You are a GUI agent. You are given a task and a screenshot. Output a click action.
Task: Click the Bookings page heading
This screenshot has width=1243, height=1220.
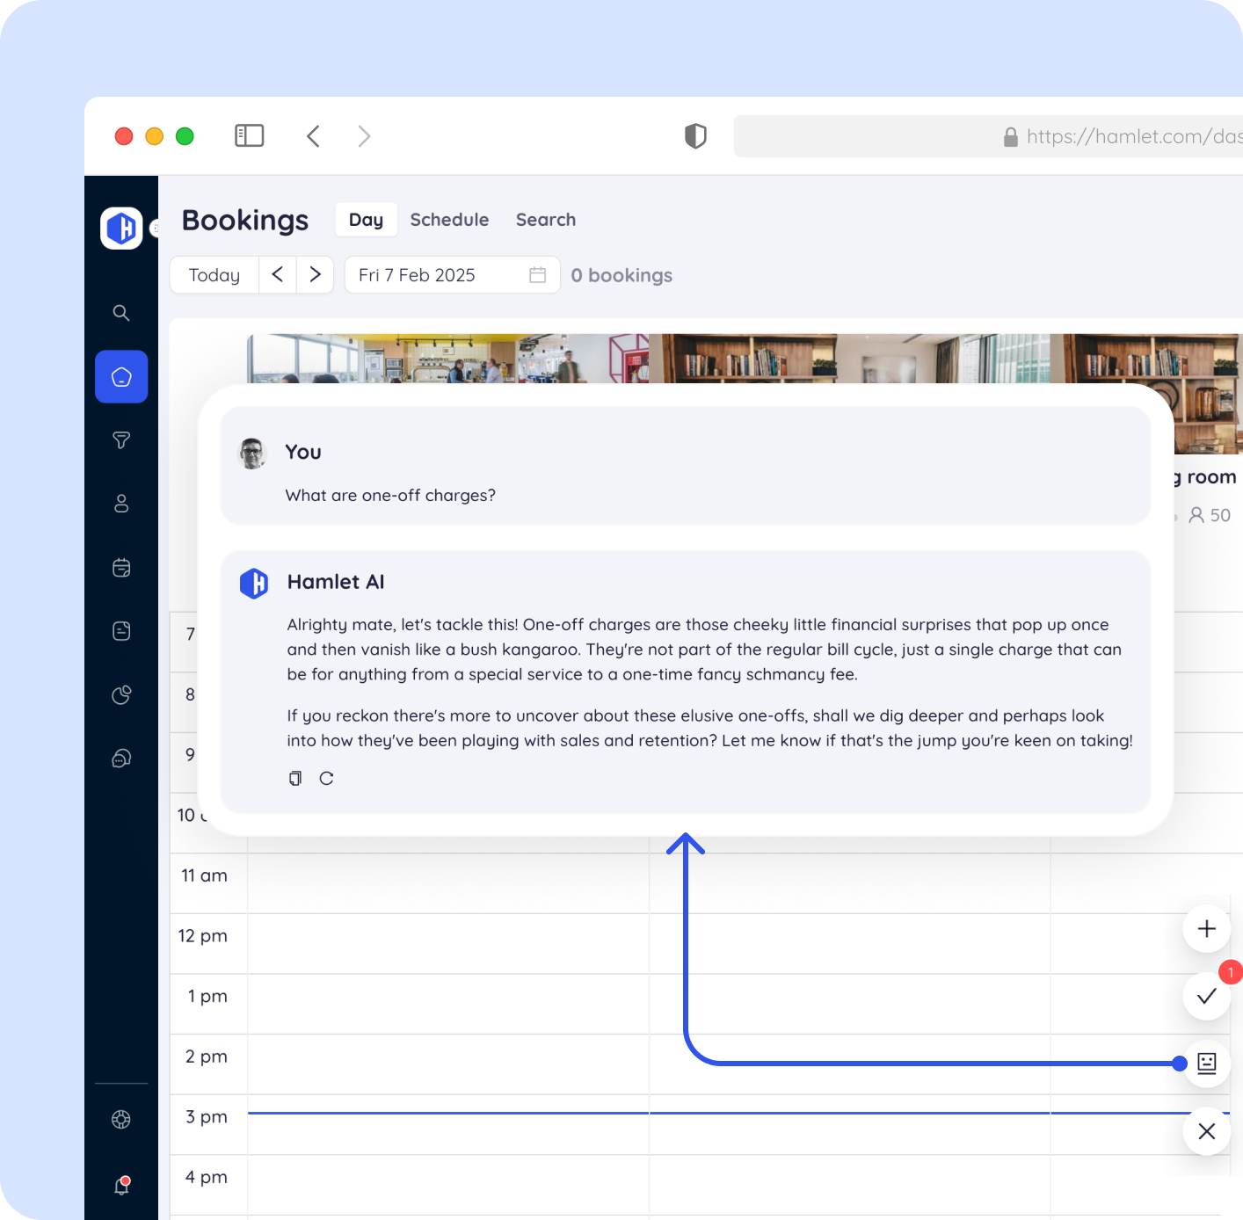tap(245, 220)
